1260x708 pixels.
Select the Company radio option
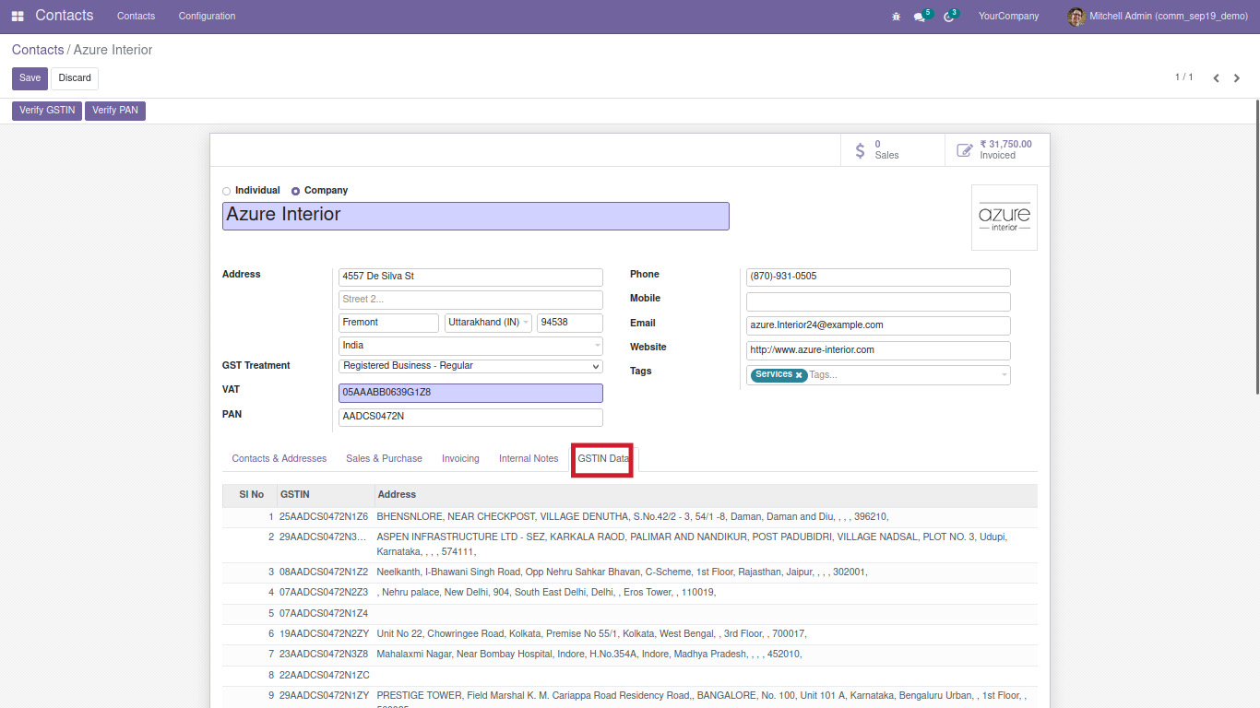point(295,191)
